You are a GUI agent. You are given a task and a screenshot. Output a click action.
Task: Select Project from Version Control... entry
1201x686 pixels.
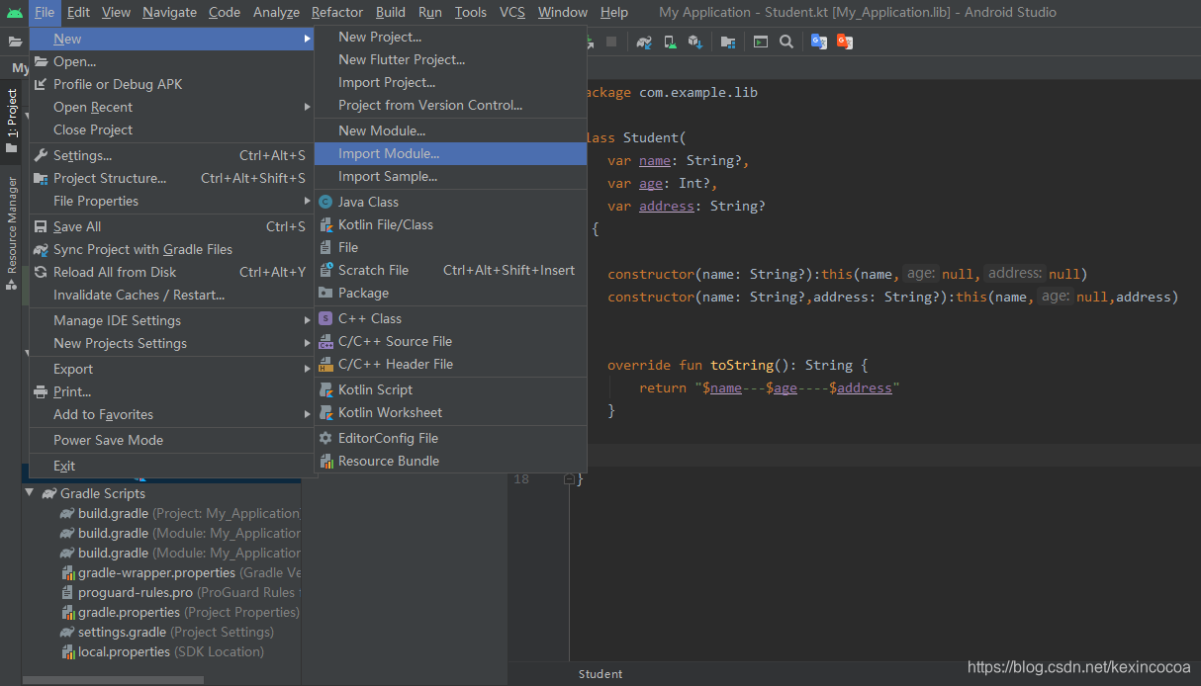(451, 105)
